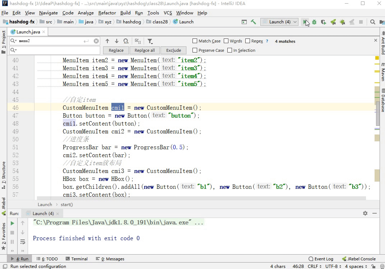This screenshot has width=385, height=269.
Task: Enable Match Case in search bar
Action: [194, 41]
